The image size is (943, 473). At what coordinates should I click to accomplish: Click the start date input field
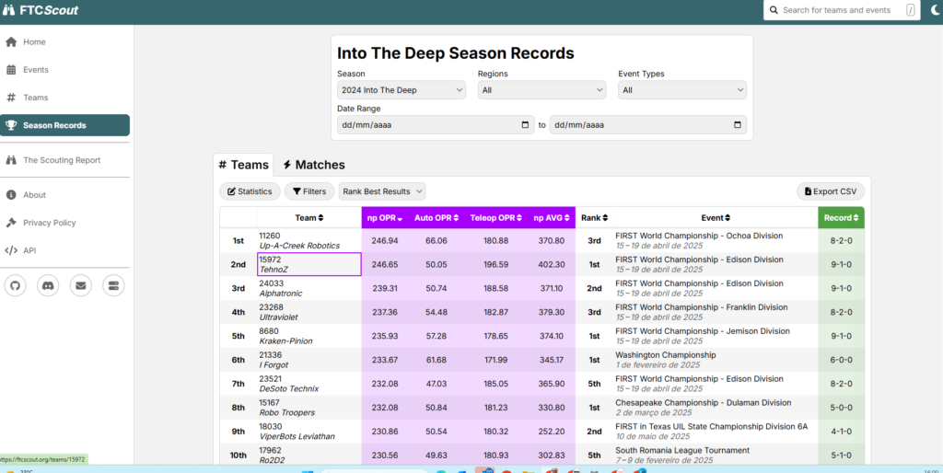pyautogui.click(x=436, y=125)
